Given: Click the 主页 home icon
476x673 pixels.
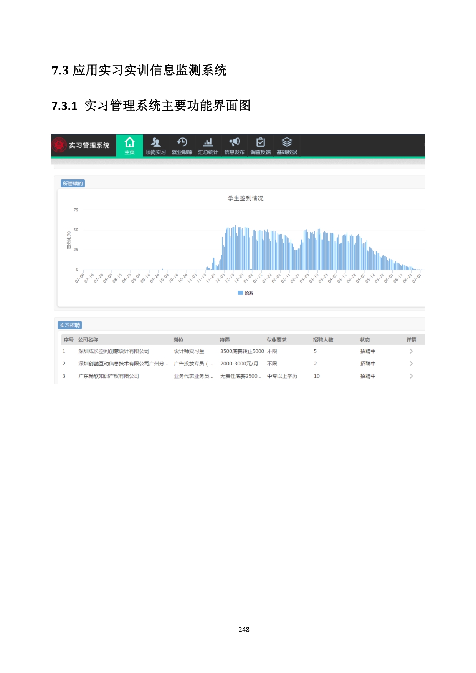Looking at the screenshot, I should coord(129,143).
